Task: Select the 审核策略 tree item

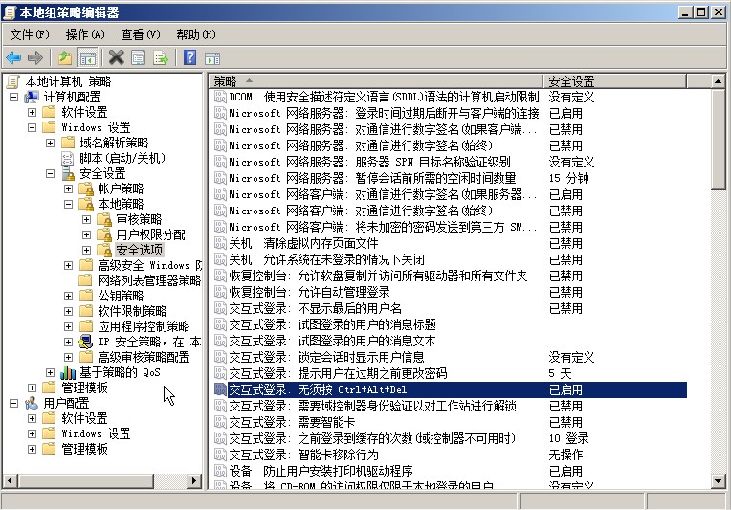Action: point(140,219)
